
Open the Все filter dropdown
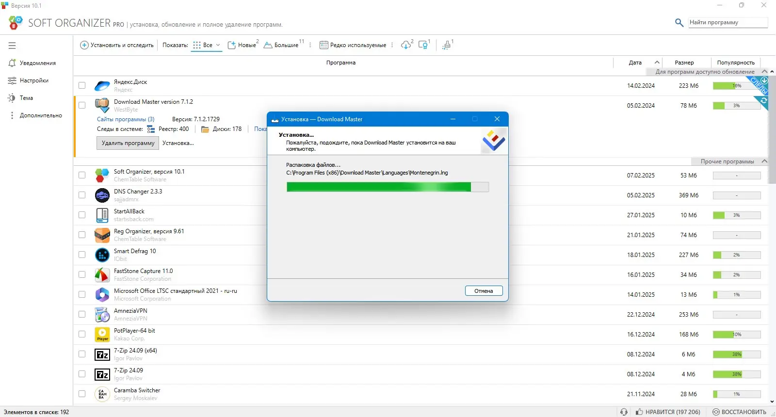tap(207, 45)
